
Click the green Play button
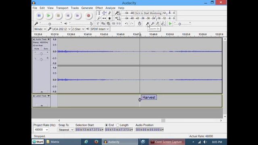[x=49, y=16]
